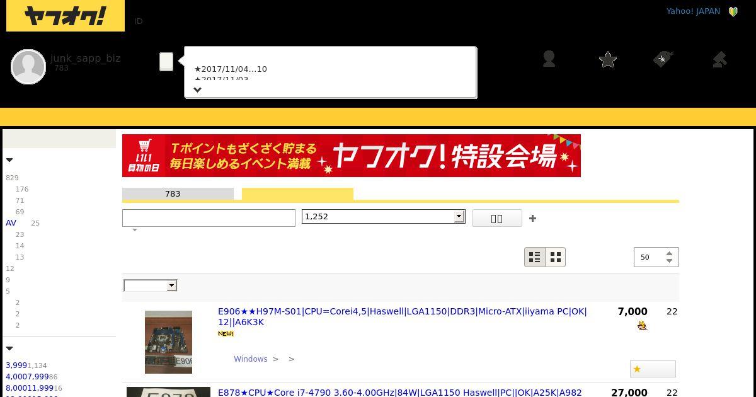The height and width of the screenshot is (397, 756).
Task: Expand the seller notice popup chevron
Action: tap(197, 89)
